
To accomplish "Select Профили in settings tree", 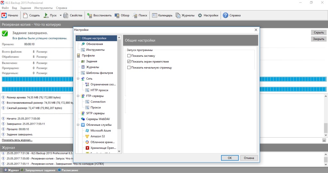I will [88, 56].
